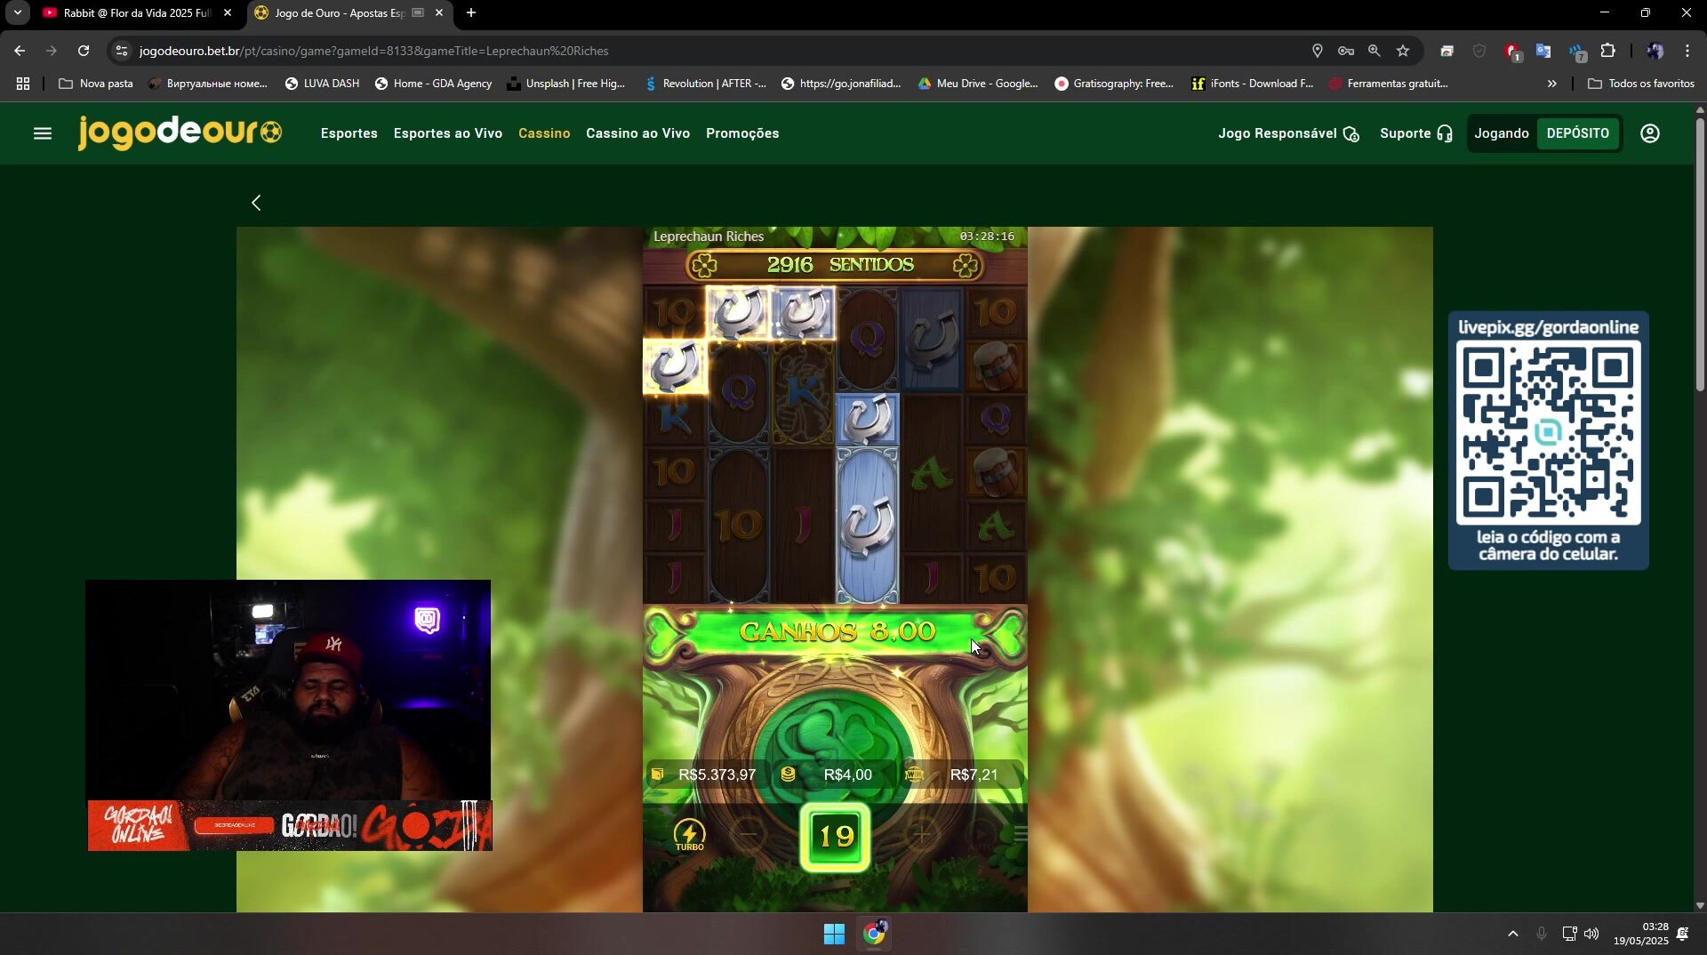This screenshot has height=955, width=1707.
Task: Click the Chrome taskbar icon
Action: (874, 934)
